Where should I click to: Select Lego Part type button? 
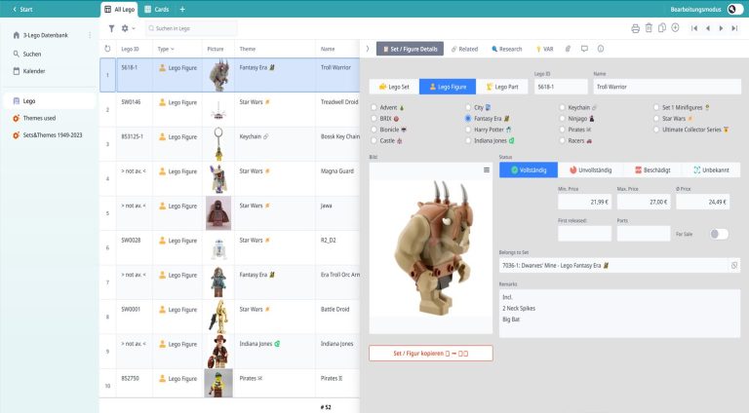tap(502, 87)
